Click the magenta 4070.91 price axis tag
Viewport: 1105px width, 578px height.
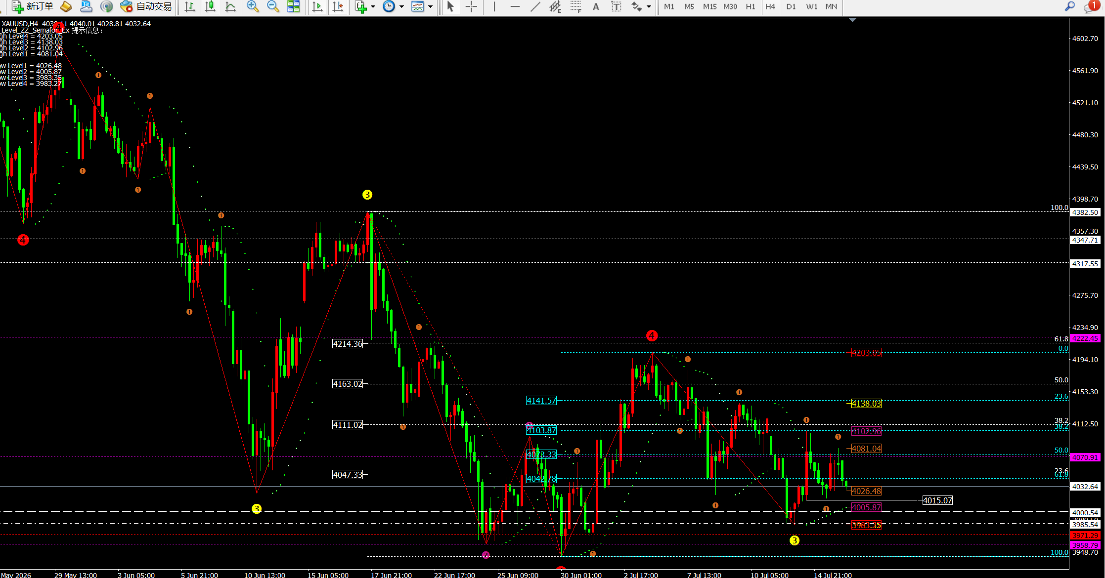pyautogui.click(x=1085, y=457)
